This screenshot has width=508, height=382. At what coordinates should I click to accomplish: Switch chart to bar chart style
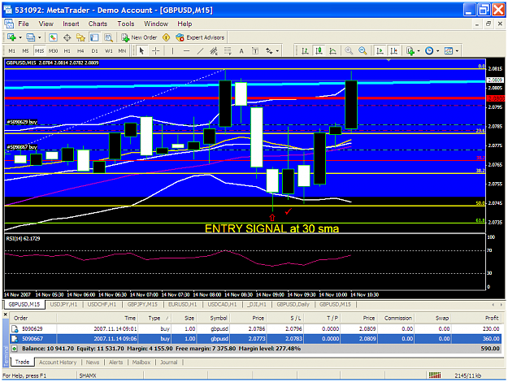[305, 51]
